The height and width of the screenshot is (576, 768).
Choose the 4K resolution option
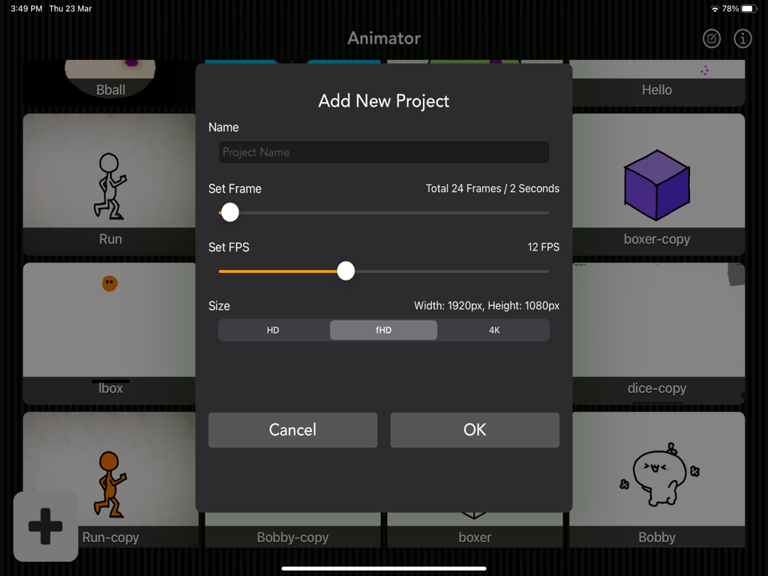coord(493,330)
